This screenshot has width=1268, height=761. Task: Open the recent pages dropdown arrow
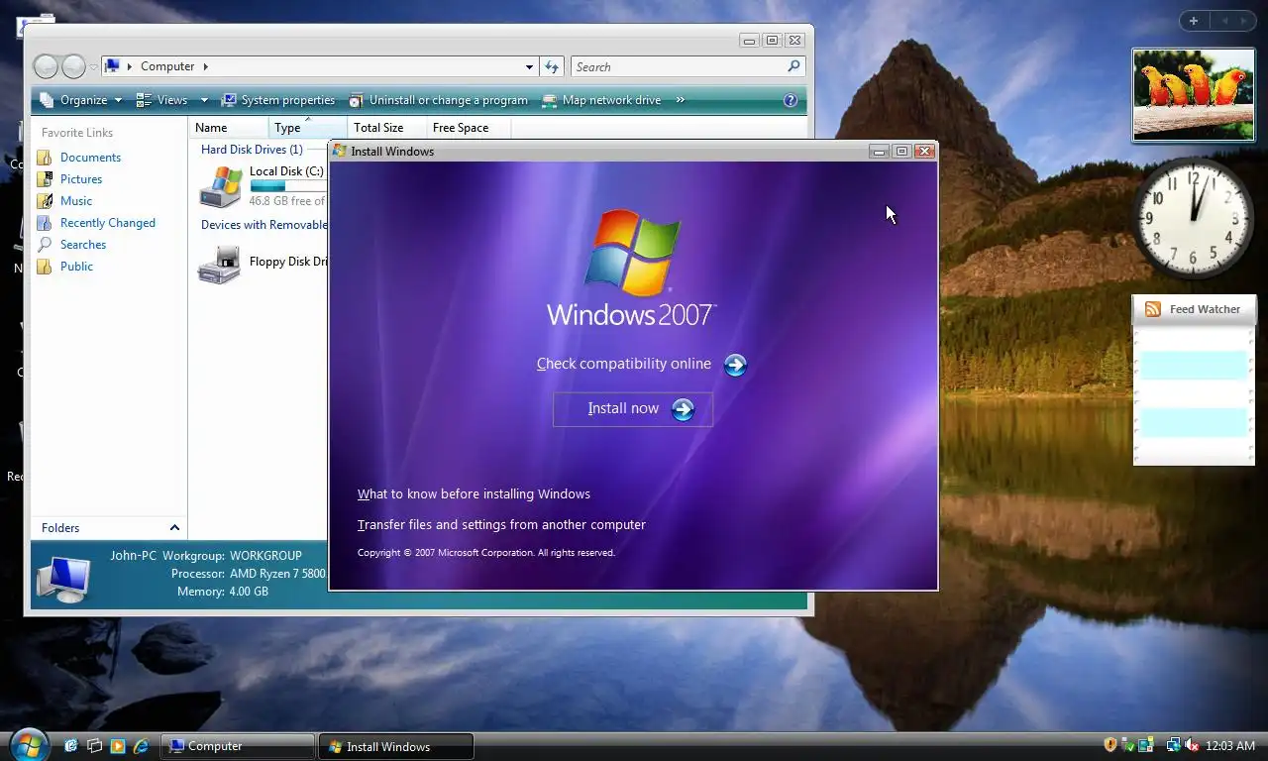coord(93,67)
